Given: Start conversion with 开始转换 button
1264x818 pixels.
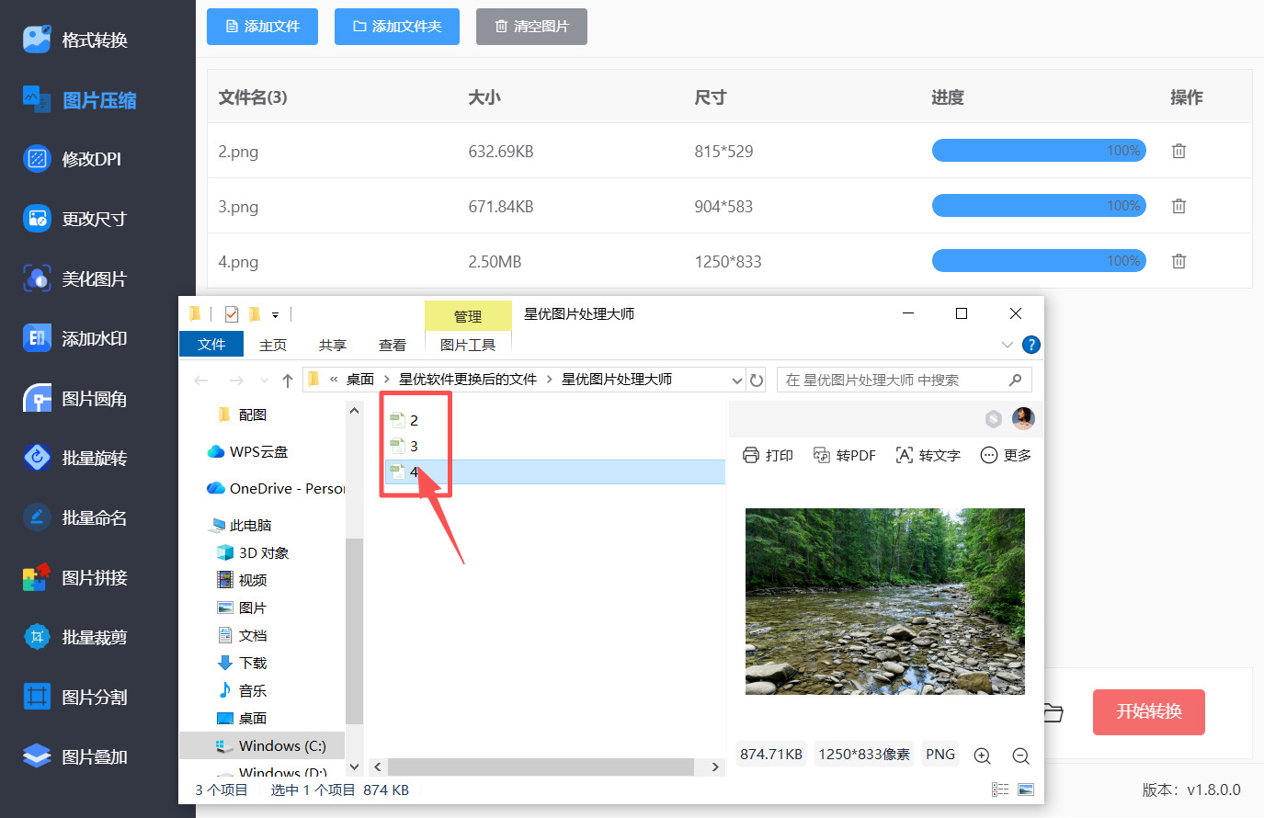Looking at the screenshot, I should 1149,711.
